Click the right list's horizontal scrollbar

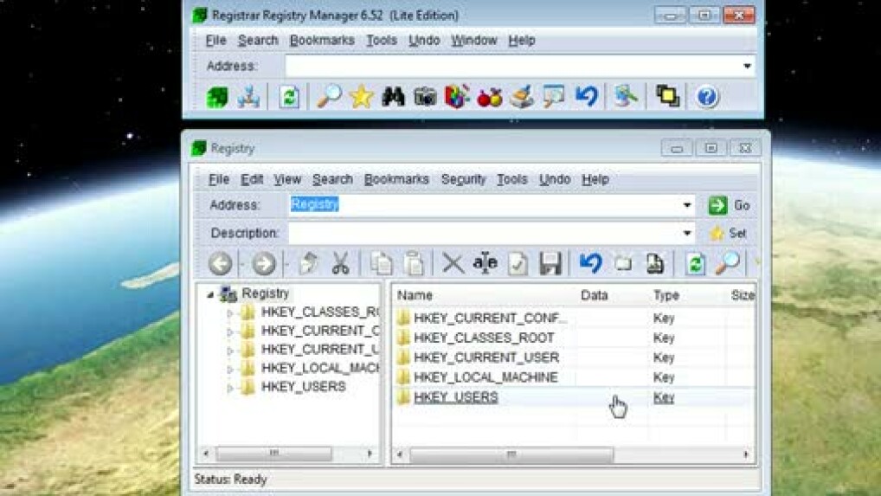coord(511,454)
